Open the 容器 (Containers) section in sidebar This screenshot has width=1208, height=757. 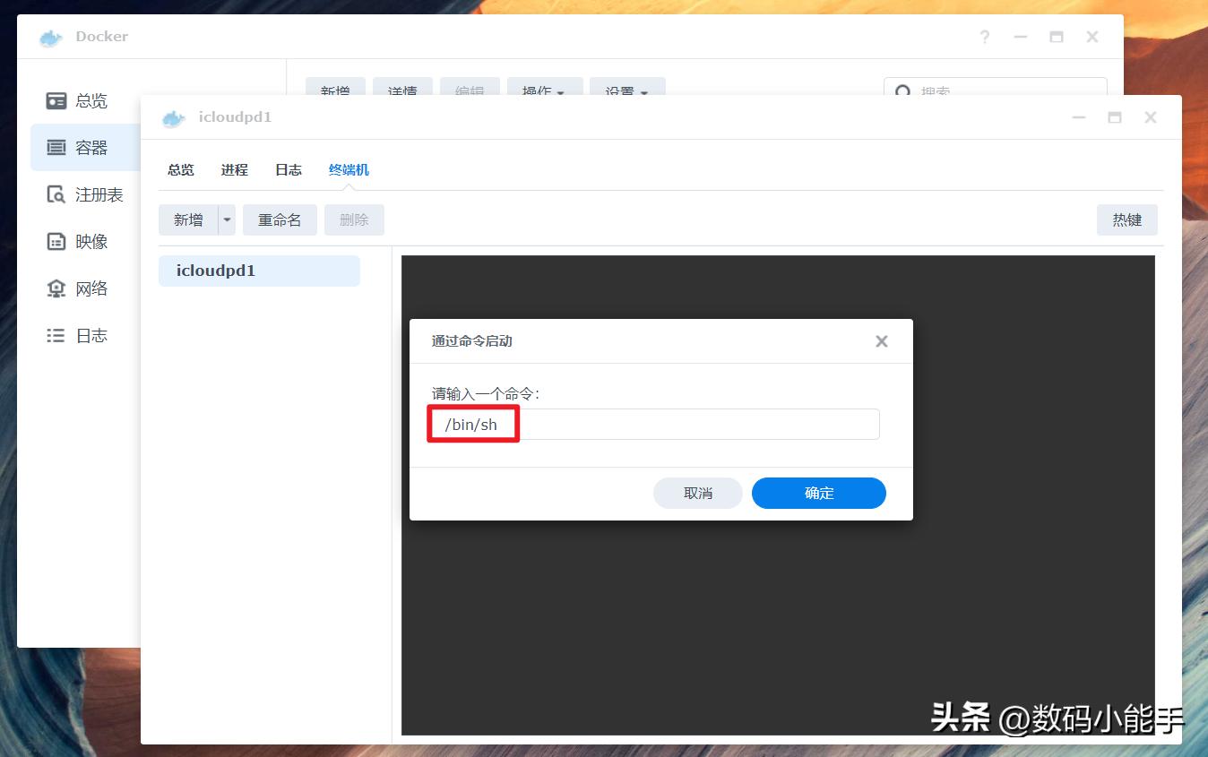tap(93, 147)
